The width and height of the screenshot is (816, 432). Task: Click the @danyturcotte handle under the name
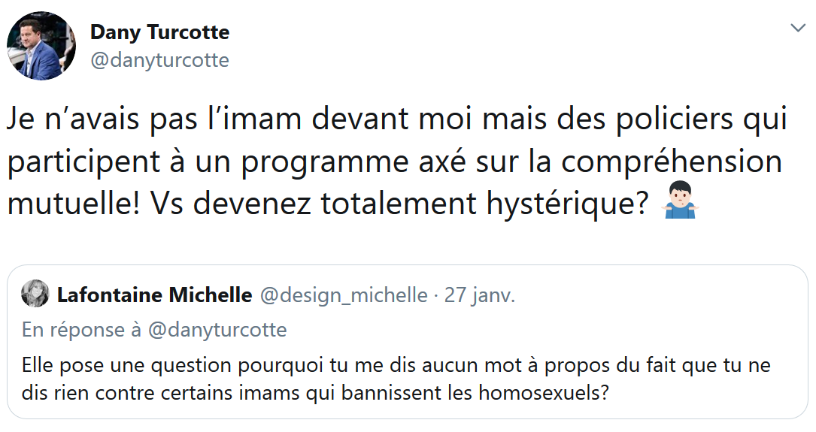click(x=159, y=60)
